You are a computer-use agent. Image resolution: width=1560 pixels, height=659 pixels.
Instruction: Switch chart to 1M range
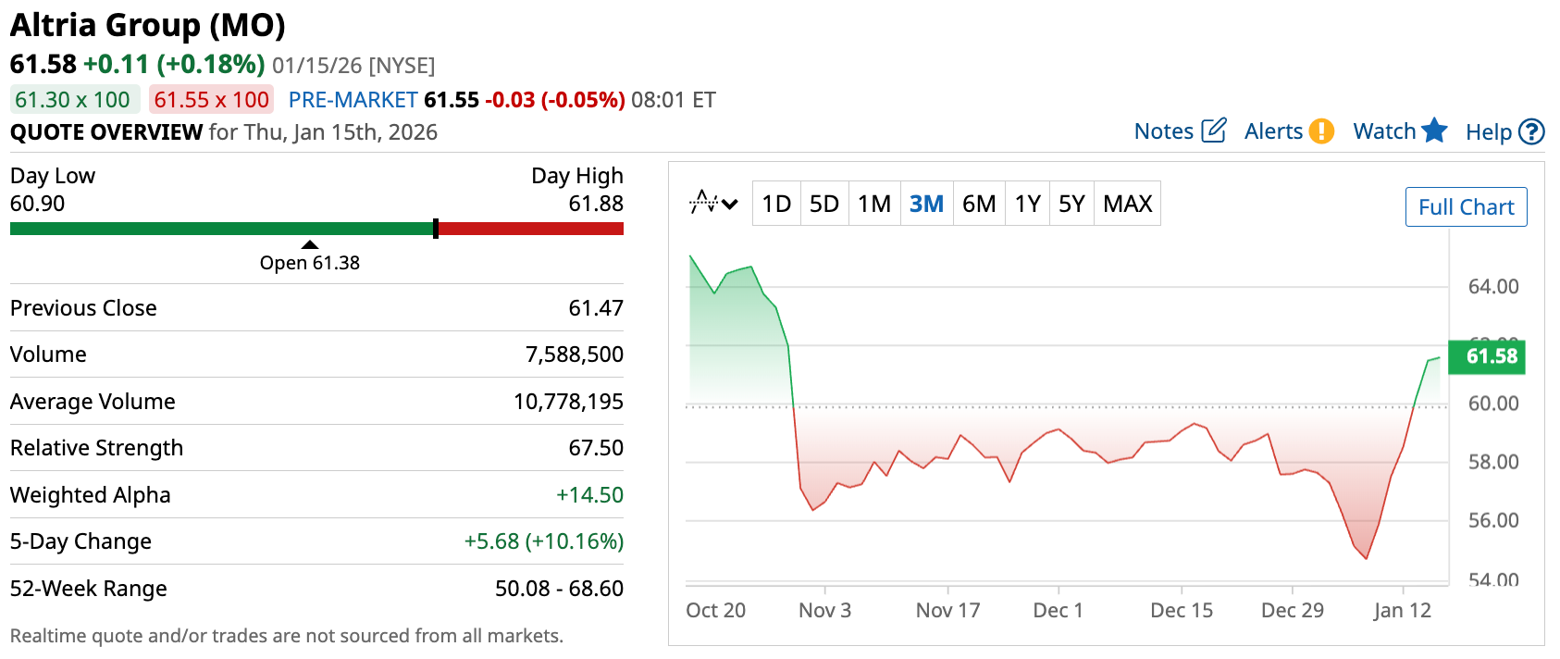coord(873,204)
